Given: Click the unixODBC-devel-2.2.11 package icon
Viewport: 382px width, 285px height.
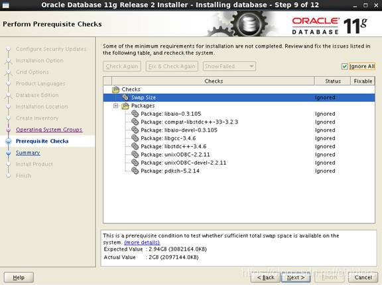Looking at the screenshot, I should [x=135, y=163].
